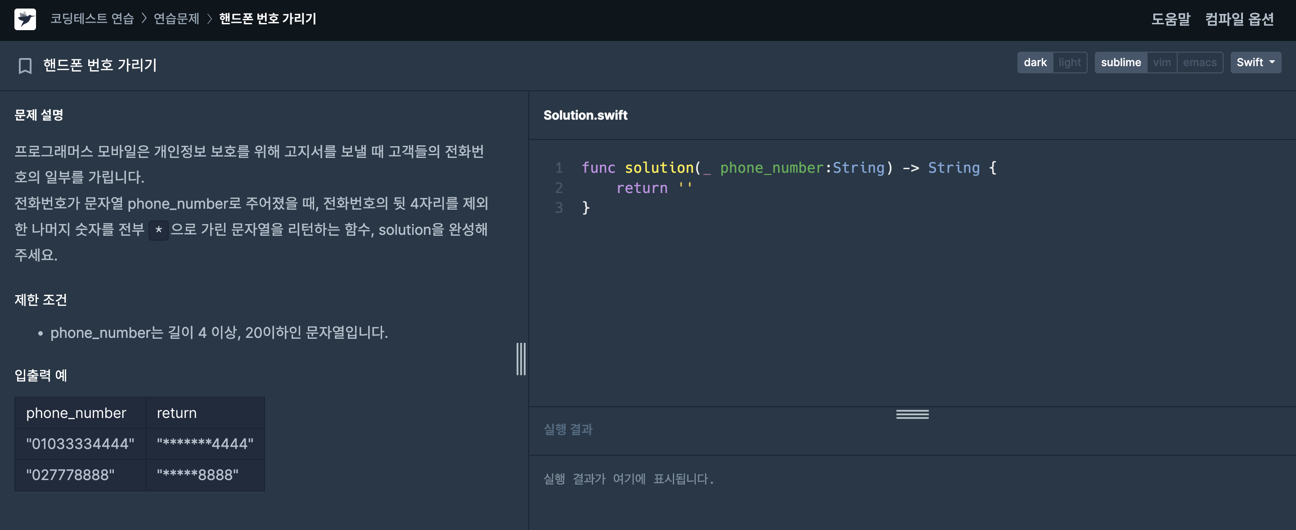The width and height of the screenshot is (1296, 530).
Task: Bookmark the problem with the bookmark icon
Action: tap(25, 65)
